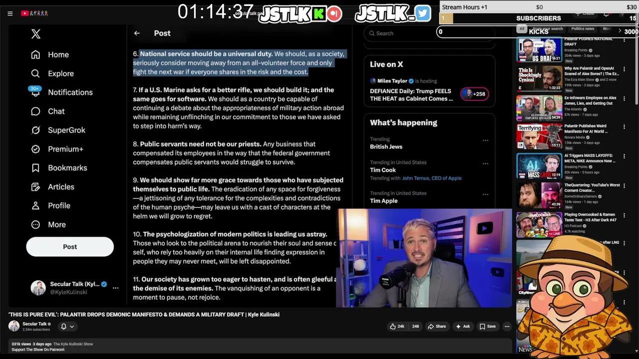Click the Secular Talk channel avatar

click(14, 326)
